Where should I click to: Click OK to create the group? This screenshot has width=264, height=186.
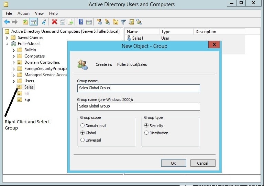pos(174,163)
